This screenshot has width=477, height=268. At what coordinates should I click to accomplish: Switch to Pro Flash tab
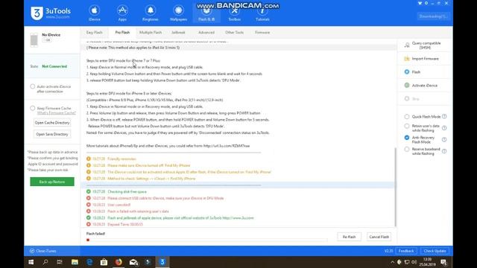point(122,32)
